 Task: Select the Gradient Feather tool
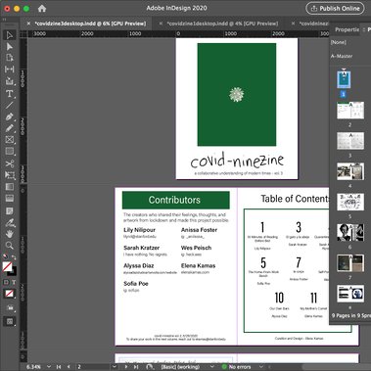[x=10, y=199]
